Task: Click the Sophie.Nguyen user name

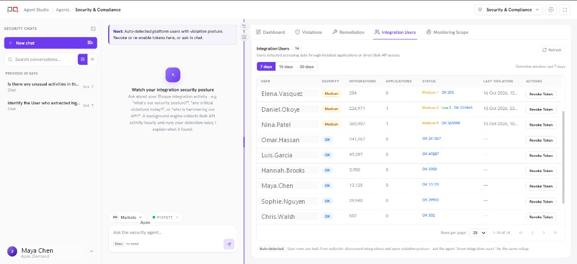Action: 283,201
